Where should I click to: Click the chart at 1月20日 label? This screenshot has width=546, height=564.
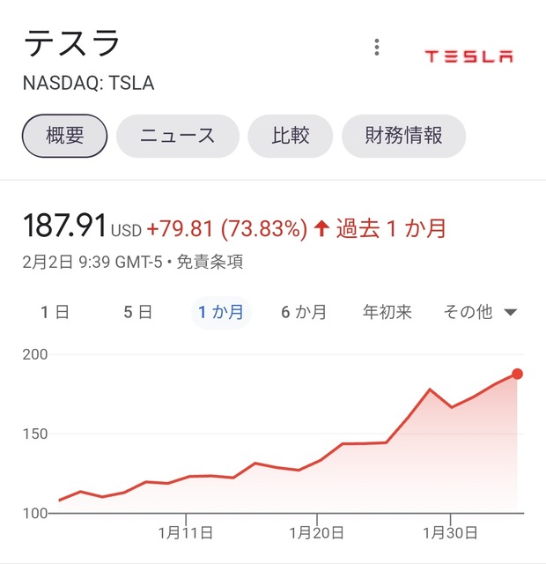pos(318,532)
